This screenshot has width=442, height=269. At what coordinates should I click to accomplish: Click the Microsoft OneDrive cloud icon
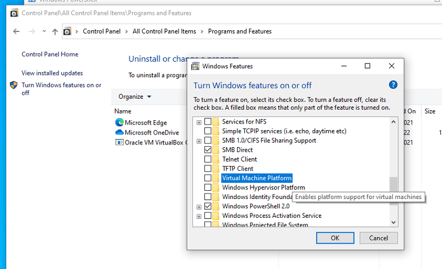pos(119,132)
